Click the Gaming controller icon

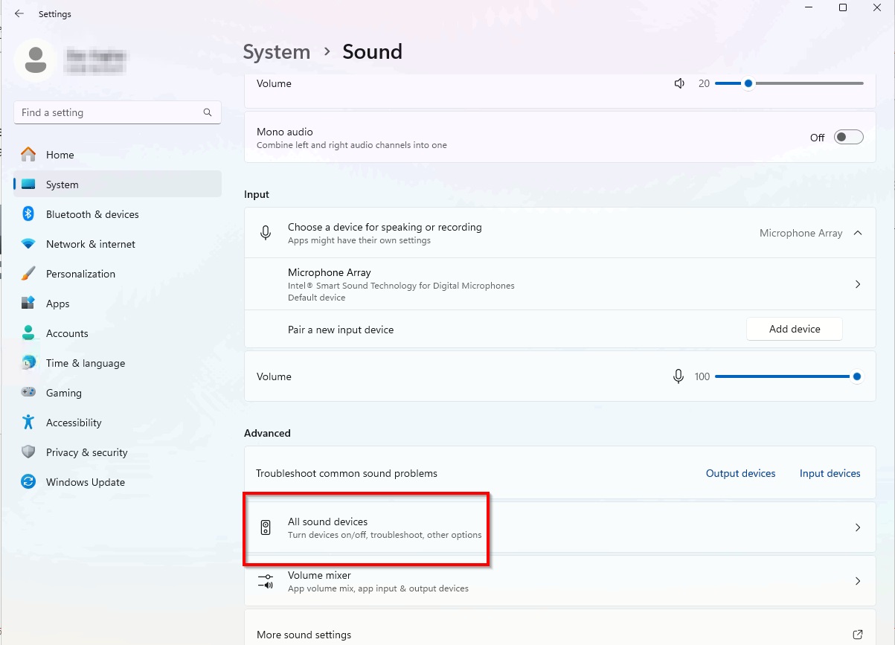[x=28, y=393]
